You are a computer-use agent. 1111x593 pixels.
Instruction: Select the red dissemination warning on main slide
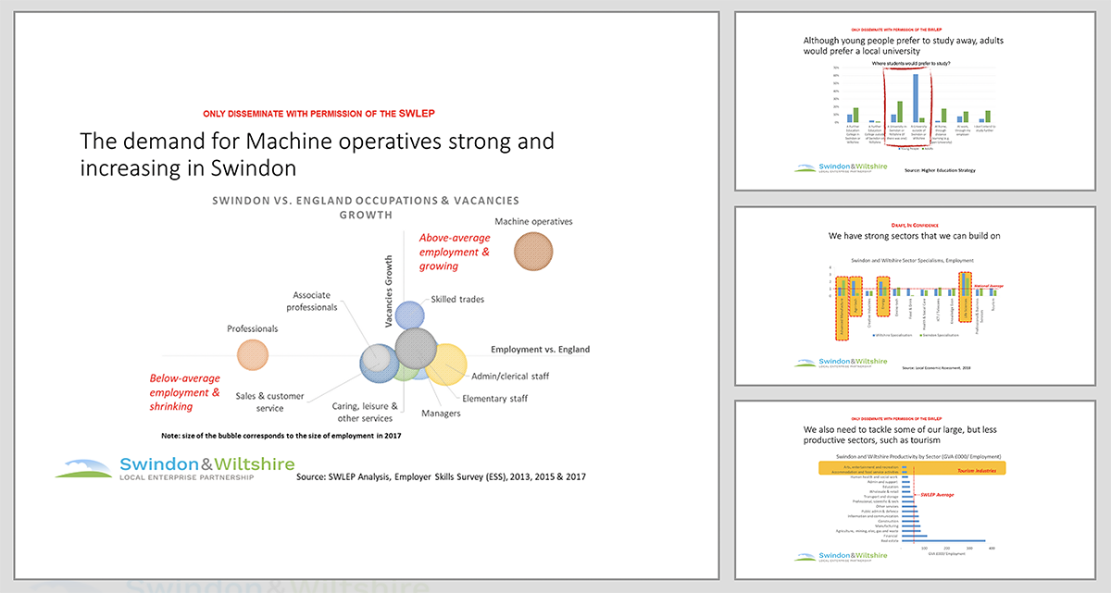[x=318, y=114]
